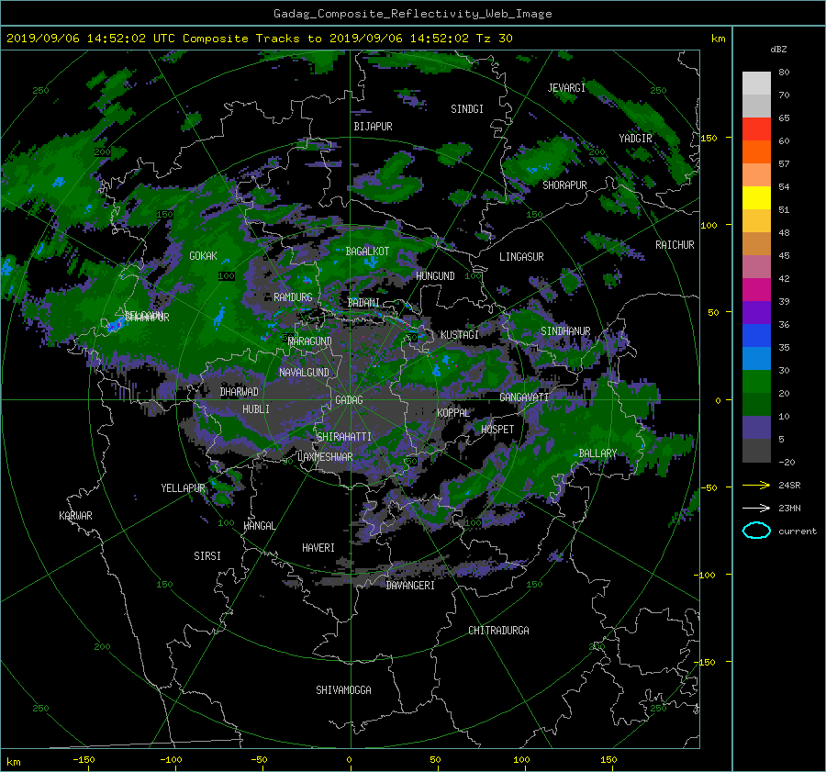826x772 pixels.
Task: Click the NARAGUND city label
Action: (310, 341)
